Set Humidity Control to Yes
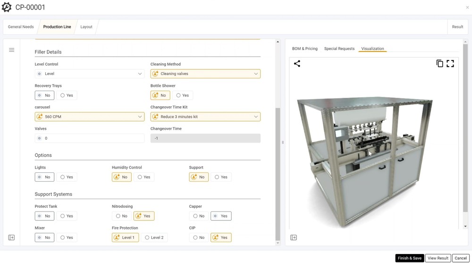This screenshot has height=263, width=472. [143, 177]
